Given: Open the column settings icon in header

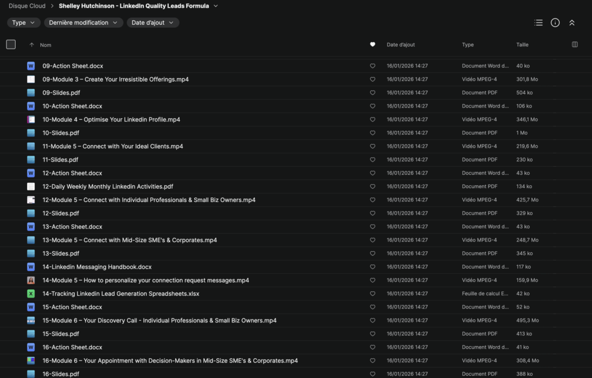Looking at the screenshot, I should [x=574, y=45].
